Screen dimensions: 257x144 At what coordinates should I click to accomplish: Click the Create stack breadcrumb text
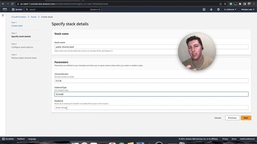(47, 17)
